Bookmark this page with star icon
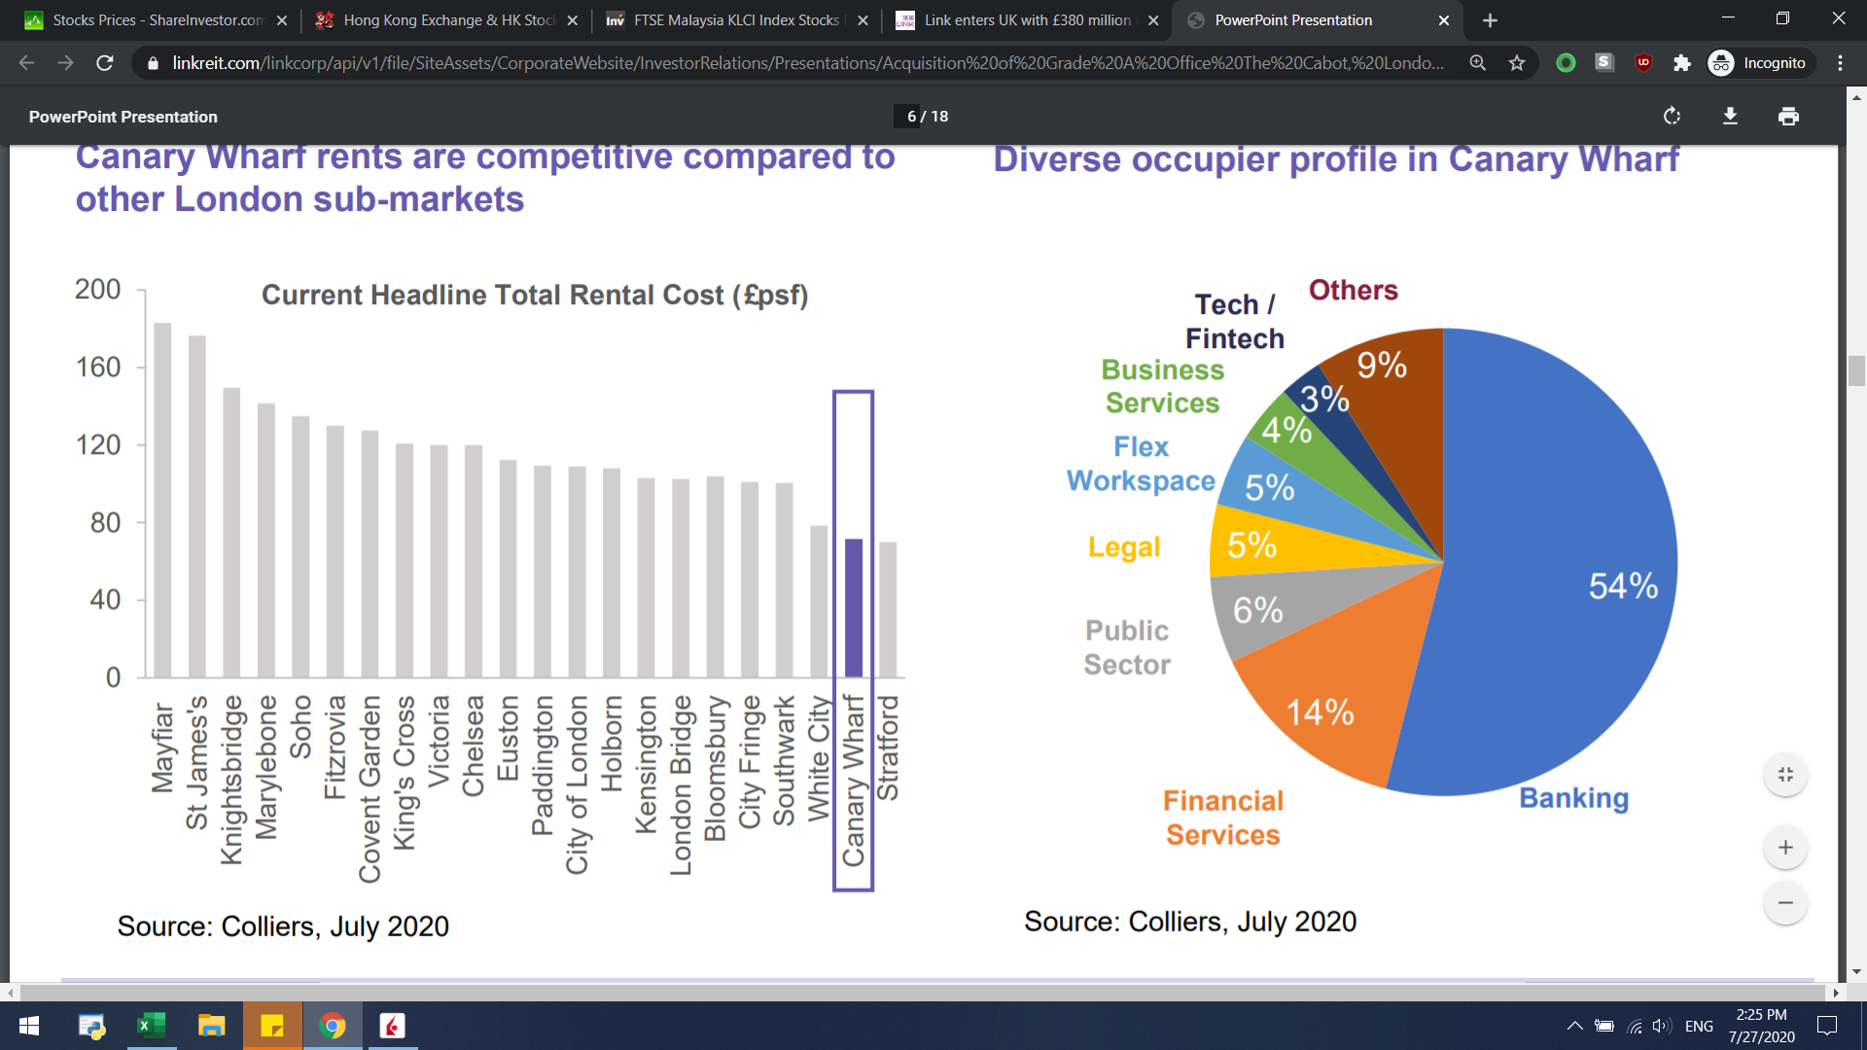 tap(1517, 63)
